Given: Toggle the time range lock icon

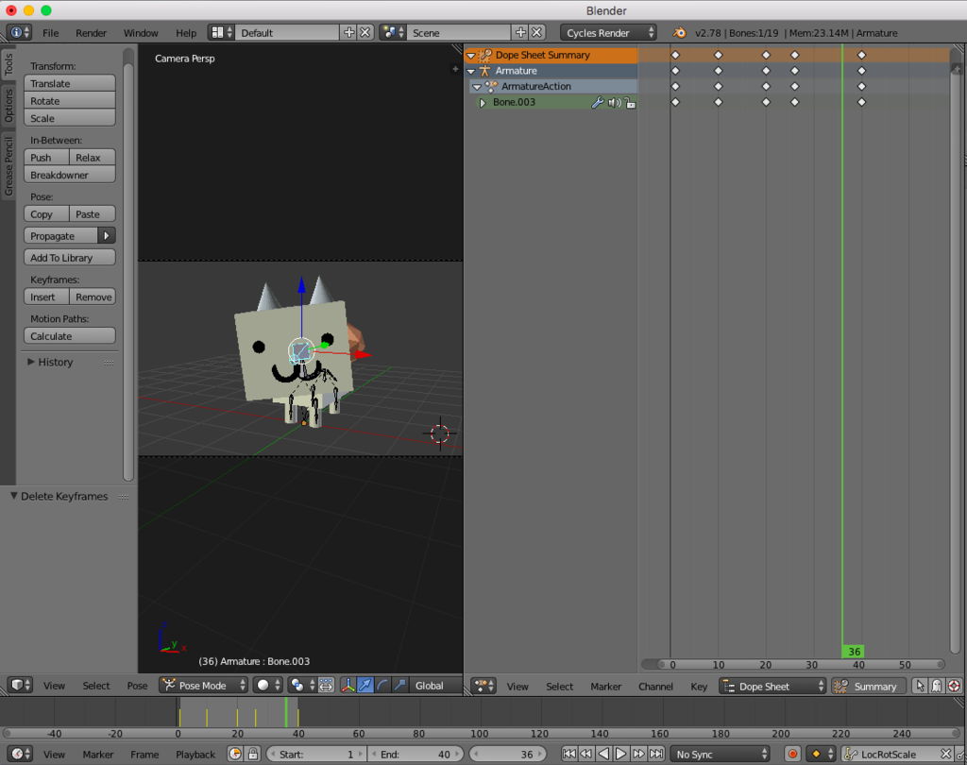Looking at the screenshot, I should coord(253,754).
